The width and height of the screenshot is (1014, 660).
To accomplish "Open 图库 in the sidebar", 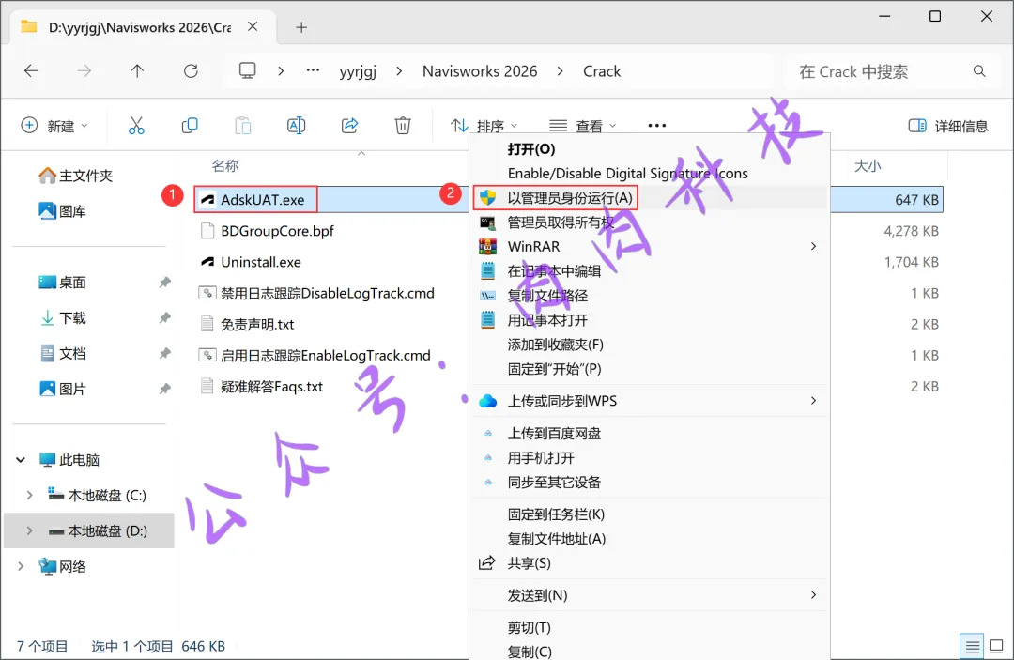I will point(63,210).
